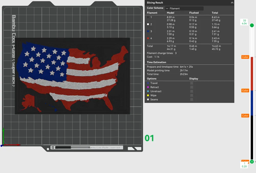Toggle Display for Travel moves

(192, 83)
